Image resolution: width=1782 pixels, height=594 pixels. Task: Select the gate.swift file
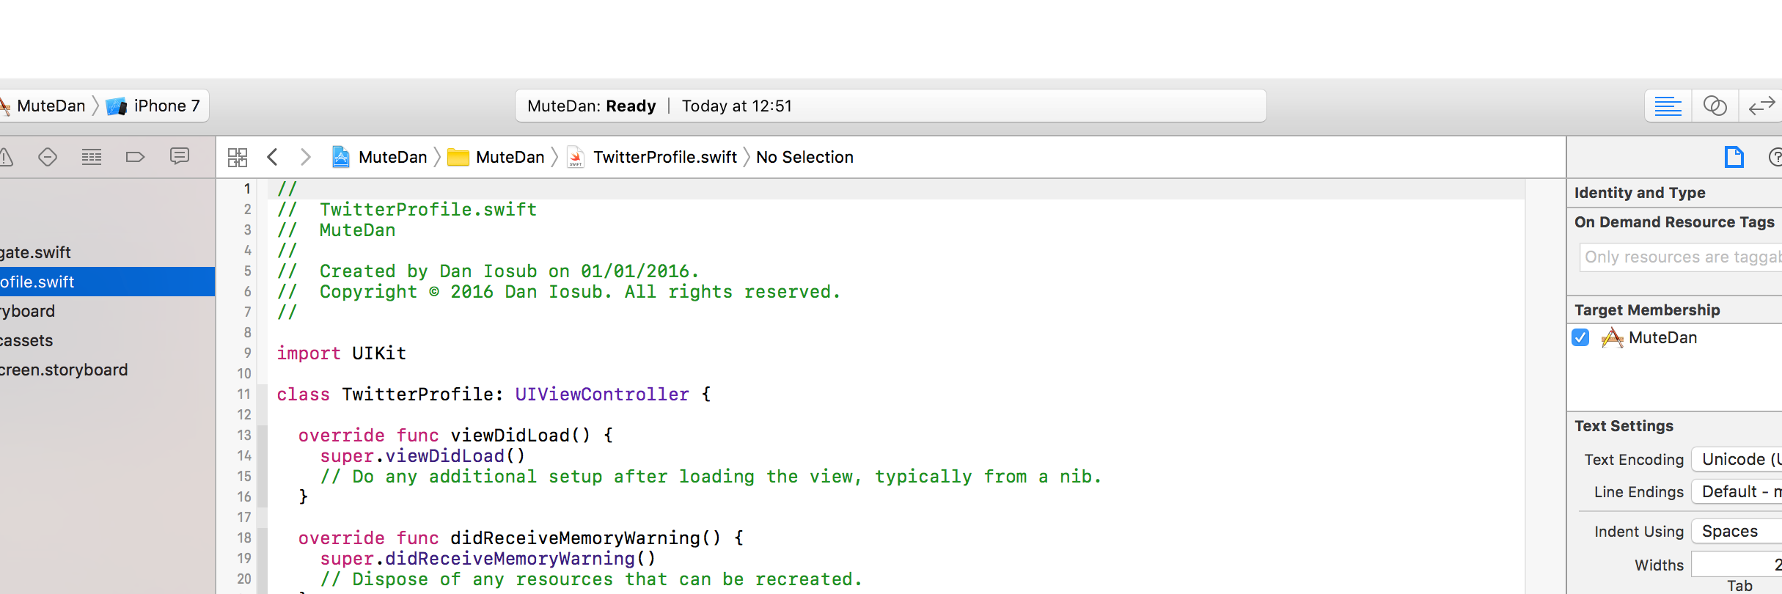pyautogui.click(x=107, y=252)
